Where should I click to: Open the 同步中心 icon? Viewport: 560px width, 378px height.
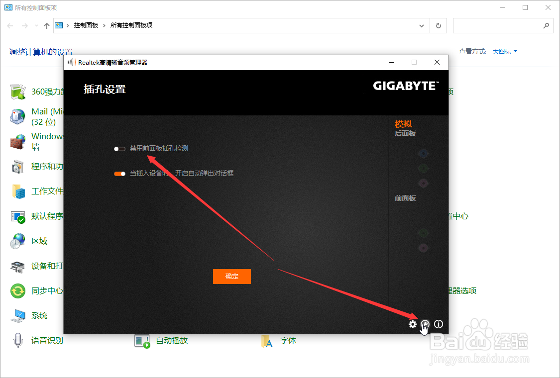(x=17, y=291)
